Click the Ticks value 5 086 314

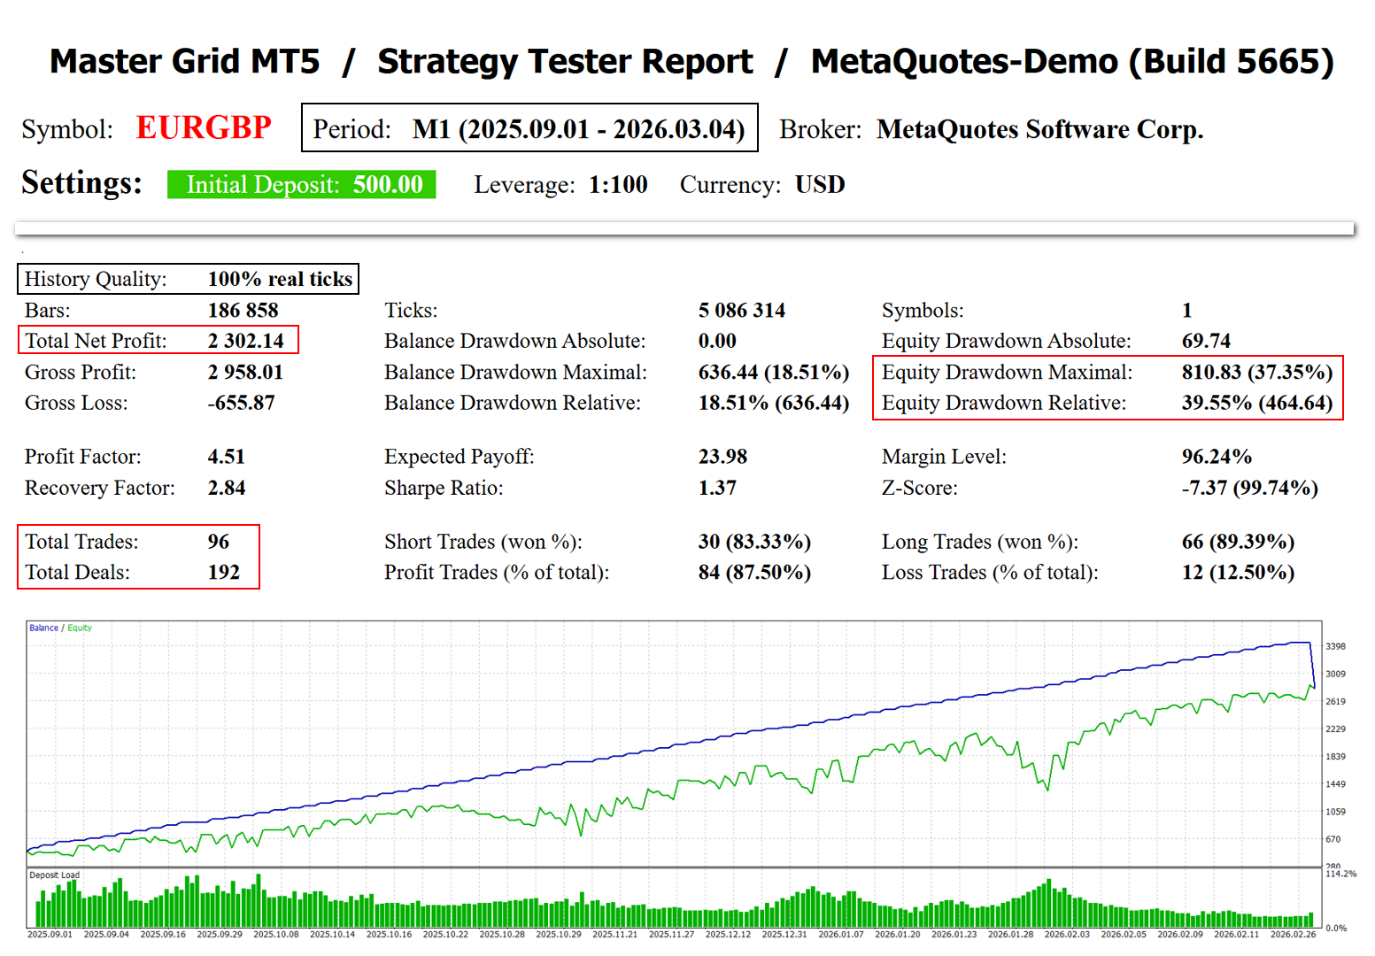click(x=742, y=311)
